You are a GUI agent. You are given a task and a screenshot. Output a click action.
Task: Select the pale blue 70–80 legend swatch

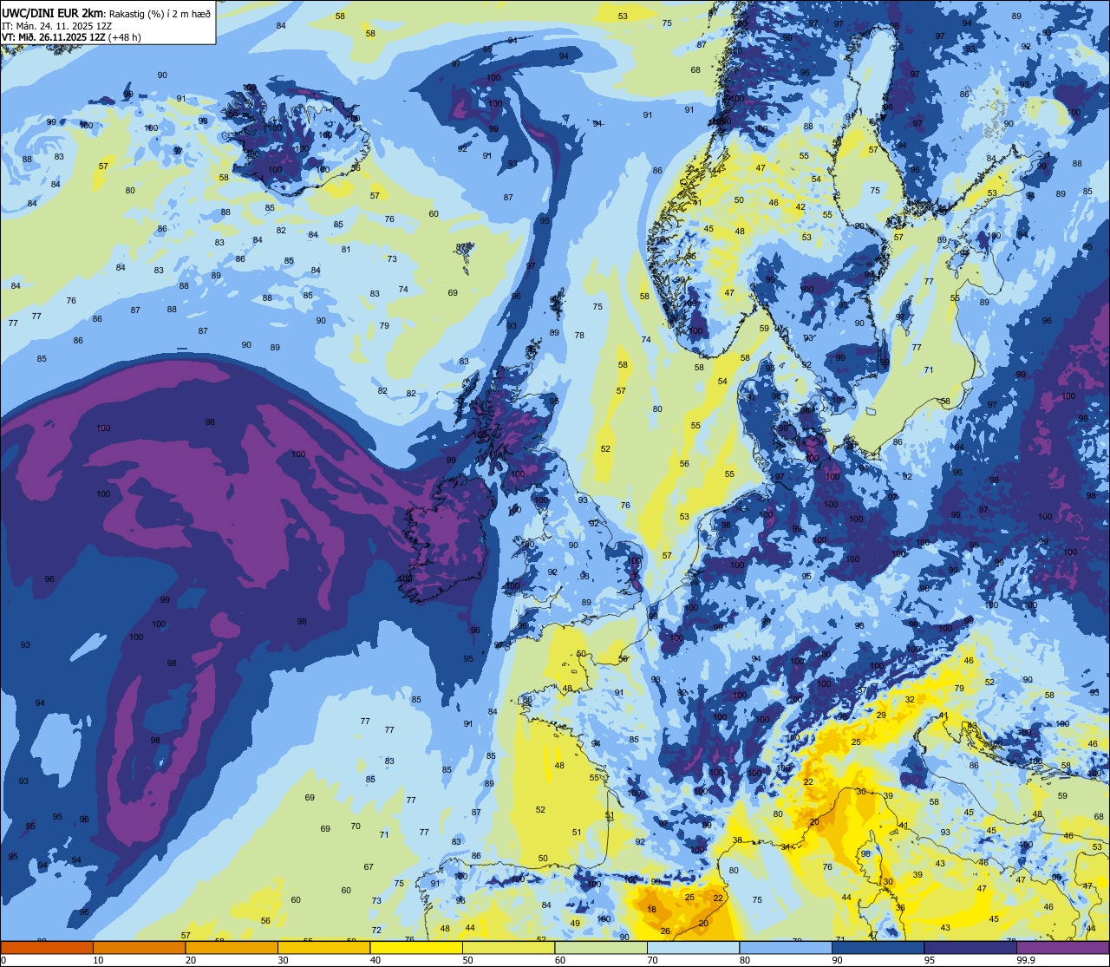[693, 947]
